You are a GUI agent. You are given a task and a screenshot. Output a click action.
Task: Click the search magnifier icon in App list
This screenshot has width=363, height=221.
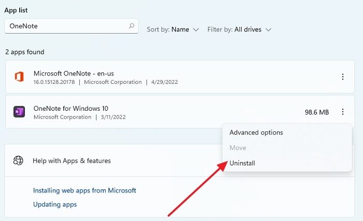[131, 25]
